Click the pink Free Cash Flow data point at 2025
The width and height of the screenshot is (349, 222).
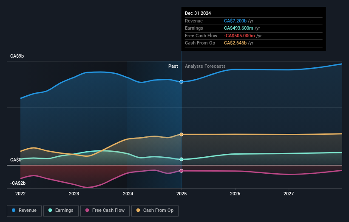(182, 171)
